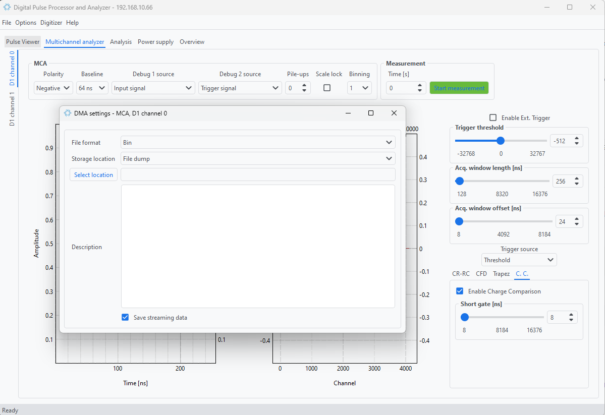Open the File format dropdown
The image size is (605, 415).
click(258, 143)
